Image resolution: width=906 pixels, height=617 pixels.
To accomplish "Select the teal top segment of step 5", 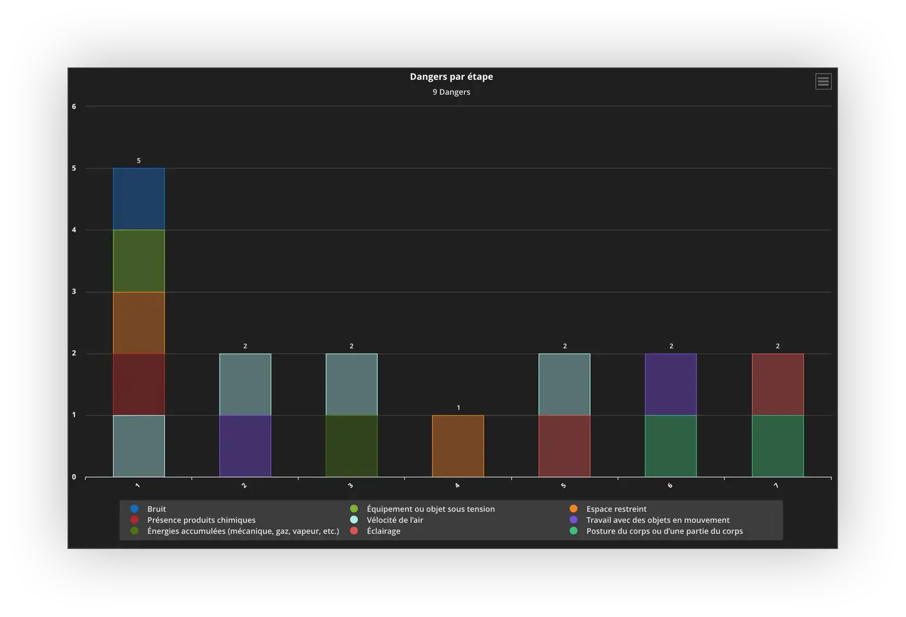I will (564, 385).
